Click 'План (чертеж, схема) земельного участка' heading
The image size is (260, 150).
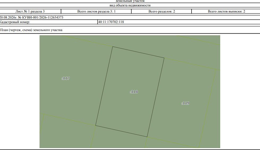point(31,30)
